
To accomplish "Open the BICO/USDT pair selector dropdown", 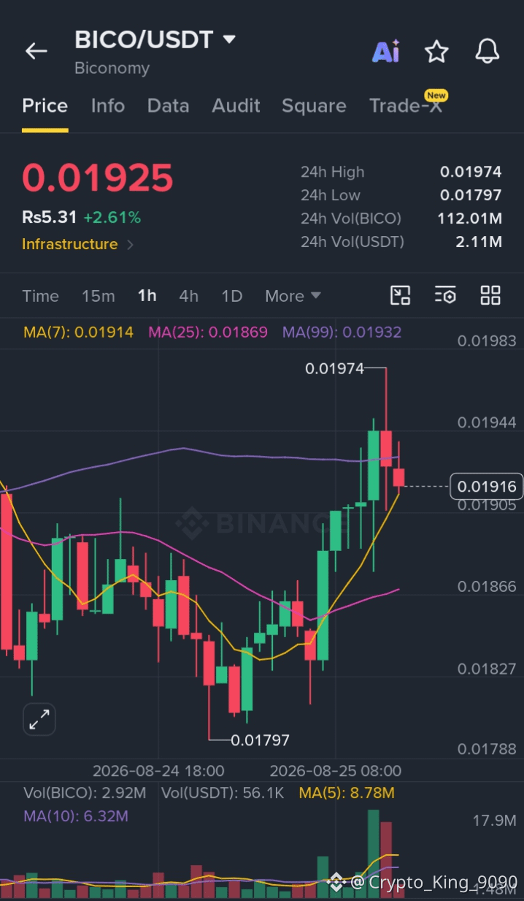I will coord(155,39).
